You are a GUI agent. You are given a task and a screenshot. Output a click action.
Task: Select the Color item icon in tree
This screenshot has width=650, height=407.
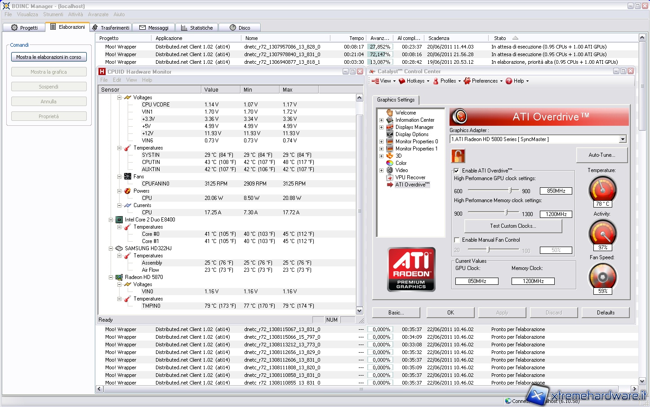coord(390,163)
